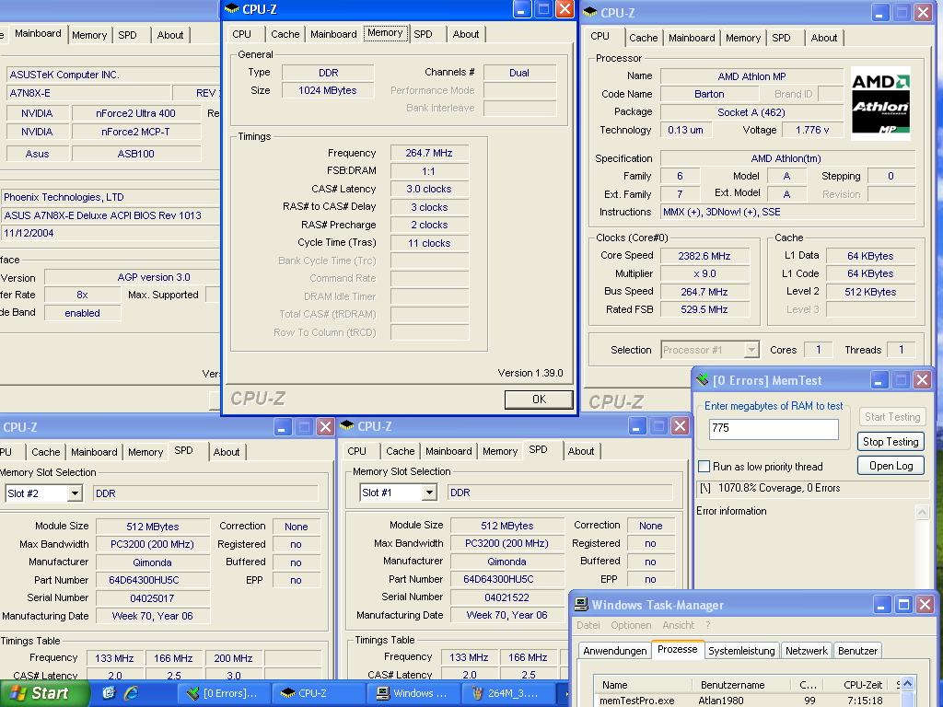Minimize the Slot #1 CPU-Z window
This screenshot has height=707, width=943.
tap(637, 426)
